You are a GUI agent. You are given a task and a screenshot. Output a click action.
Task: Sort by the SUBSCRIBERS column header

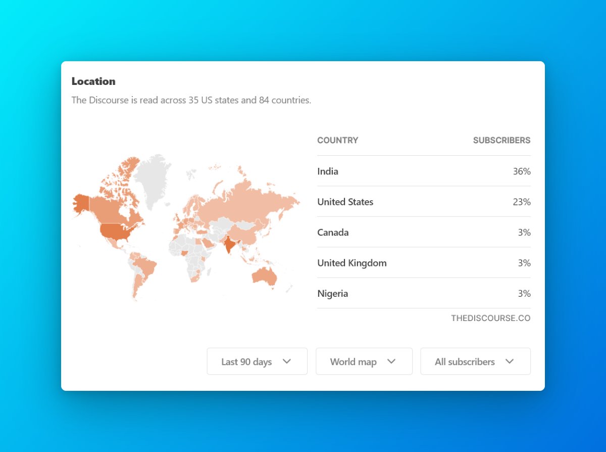(501, 140)
